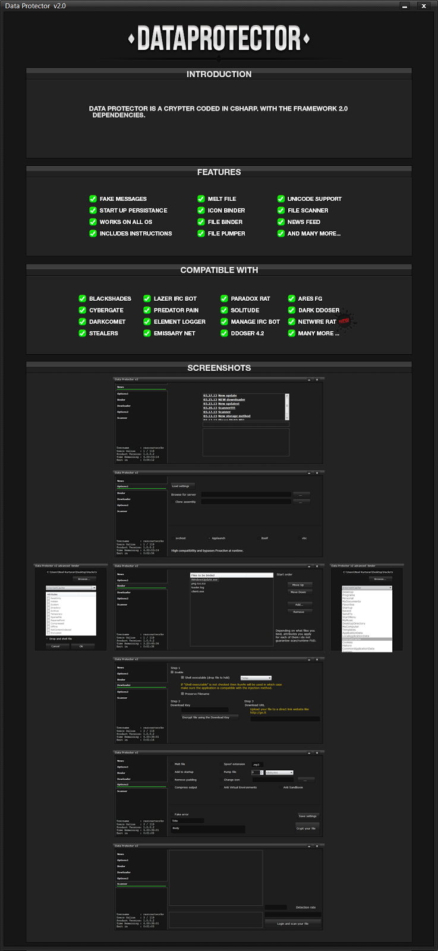Click the green check beside BLACKSHADES
Image resolution: width=438 pixels, height=951 pixels.
click(83, 298)
